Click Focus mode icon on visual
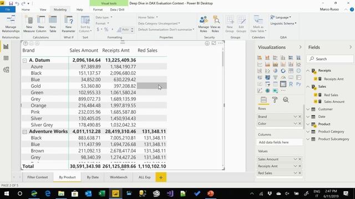 point(214,43)
